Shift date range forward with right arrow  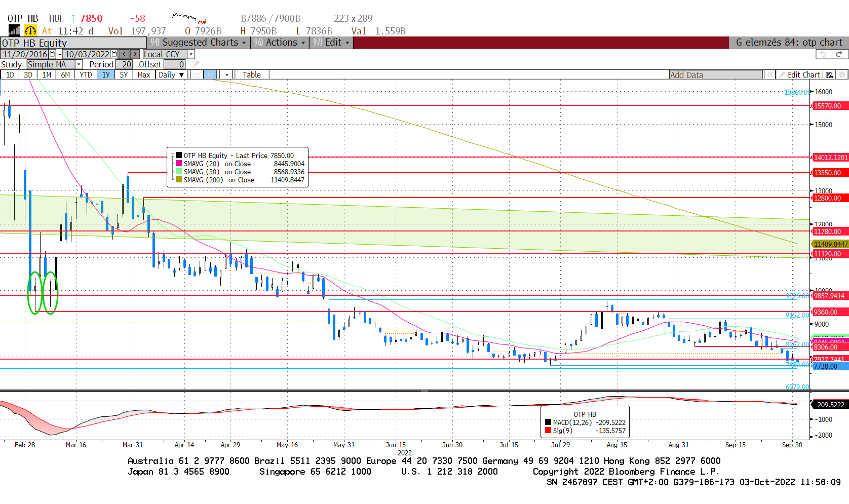(x=135, y=54)
